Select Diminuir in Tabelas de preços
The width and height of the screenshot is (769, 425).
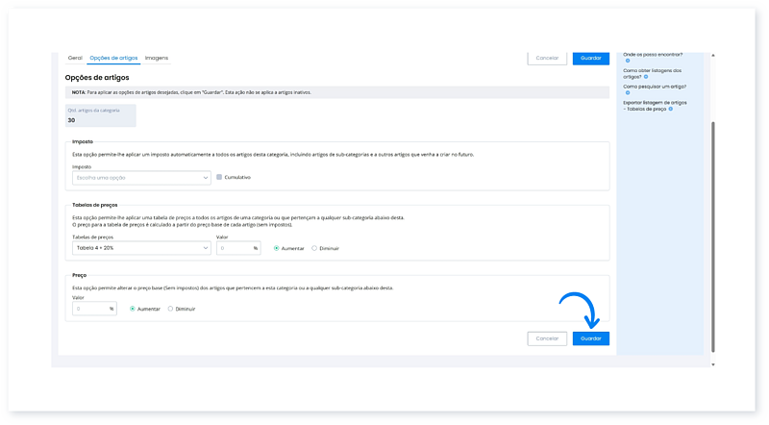(315, 248)
